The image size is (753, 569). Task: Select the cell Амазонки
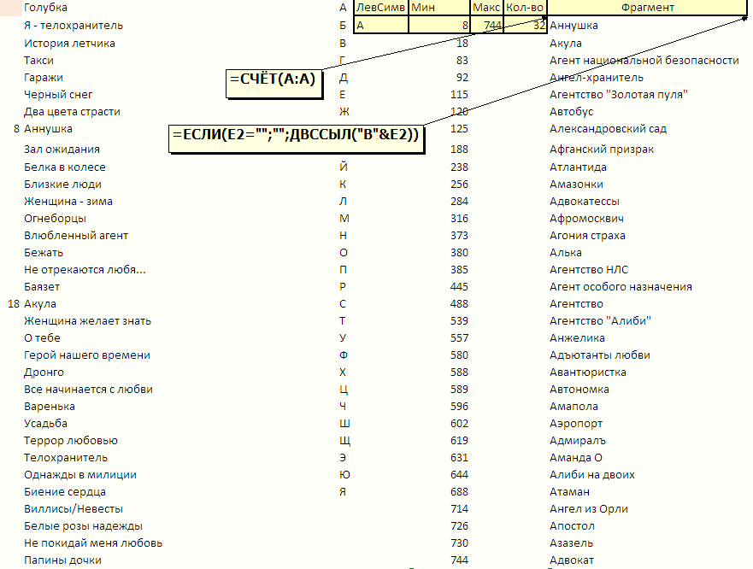[576, 185]
